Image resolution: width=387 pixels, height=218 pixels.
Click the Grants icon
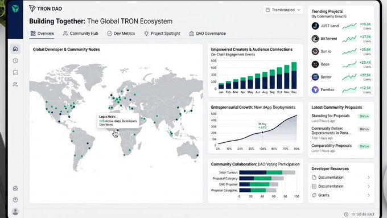[314, 195]
